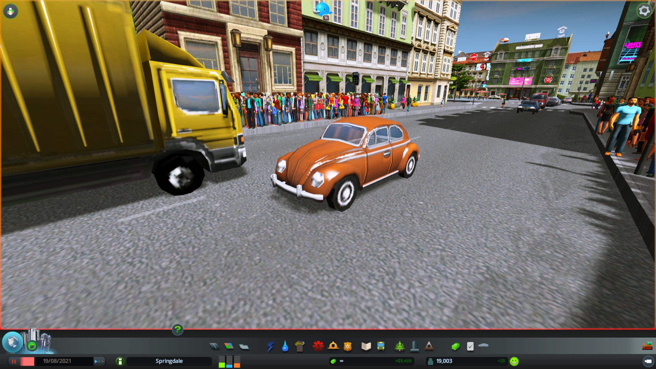Open the Garbage services menu

click(300, 346)
